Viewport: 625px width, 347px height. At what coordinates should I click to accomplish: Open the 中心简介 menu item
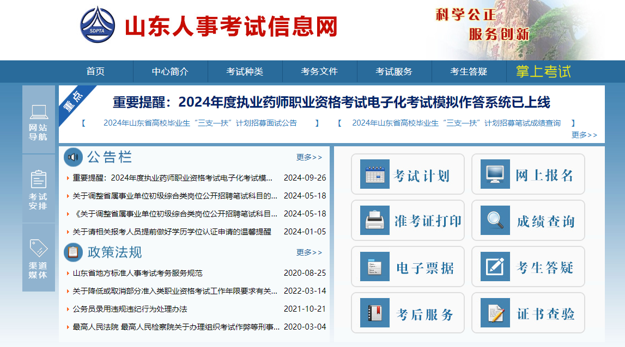170,72
